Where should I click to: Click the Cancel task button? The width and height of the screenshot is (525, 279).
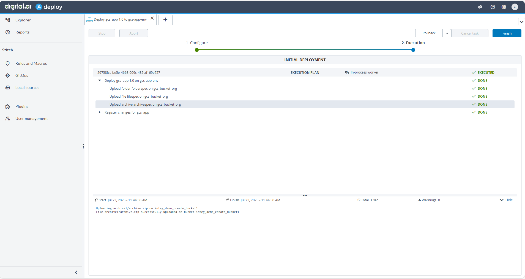pyautogui.click(x=470, y=33)
